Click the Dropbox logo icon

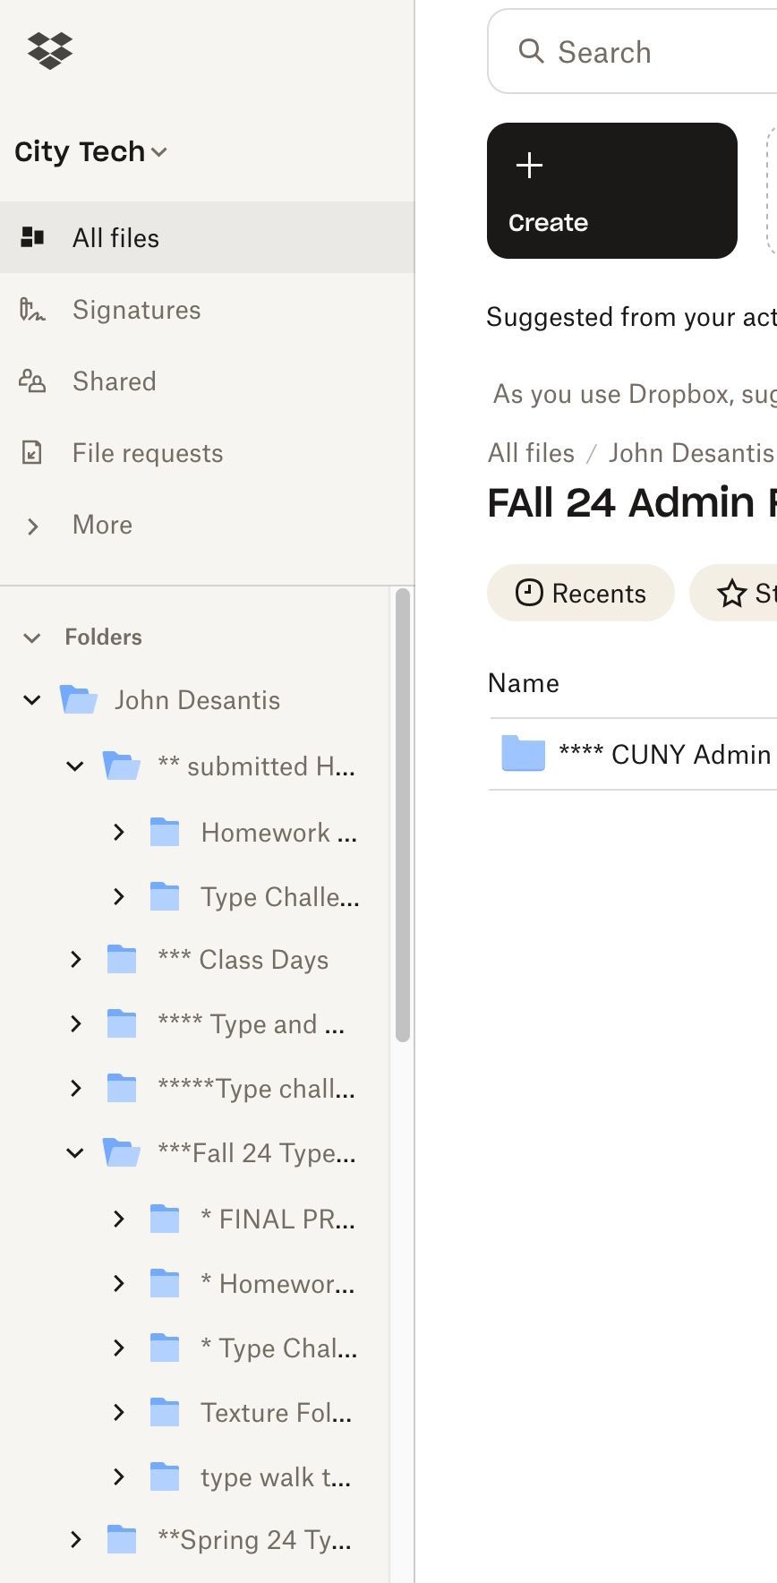pos(50,51)
